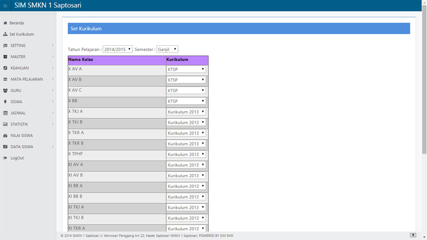Screen dimensions: 427x240
Task: Click the GURU users icon
Action: [x=5, y=91]
